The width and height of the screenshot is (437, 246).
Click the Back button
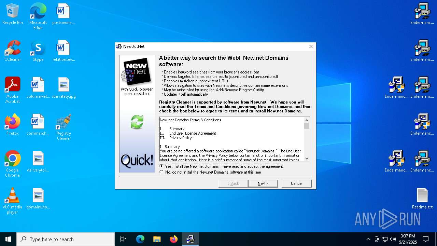(233, 183)
